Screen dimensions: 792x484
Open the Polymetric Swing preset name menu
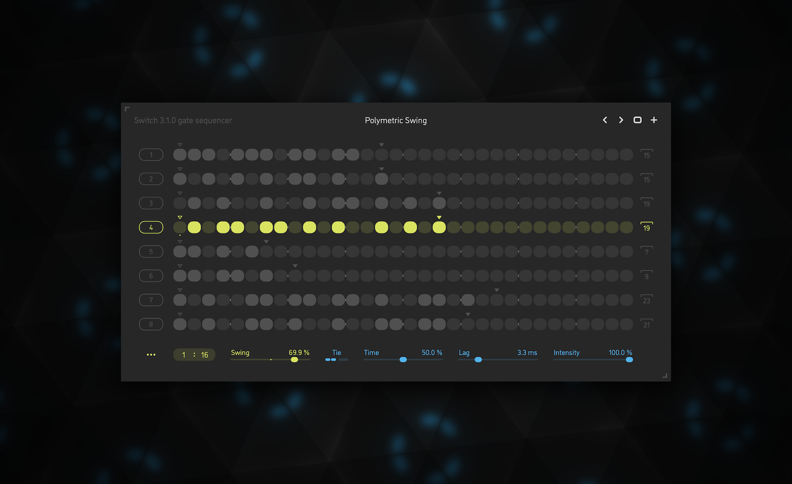coord(396,121)
